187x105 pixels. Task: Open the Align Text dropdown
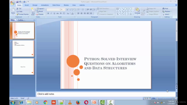[x=102, y=11]
